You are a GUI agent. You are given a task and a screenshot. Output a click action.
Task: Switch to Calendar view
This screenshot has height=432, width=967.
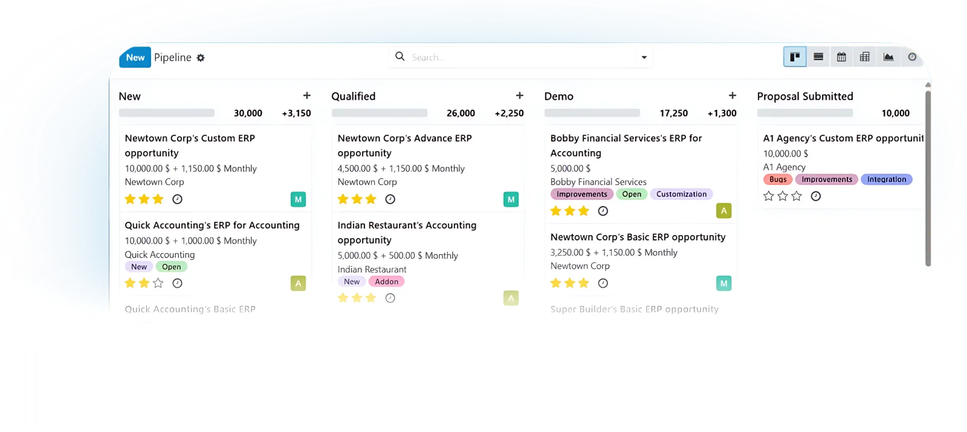coord(841,57)
